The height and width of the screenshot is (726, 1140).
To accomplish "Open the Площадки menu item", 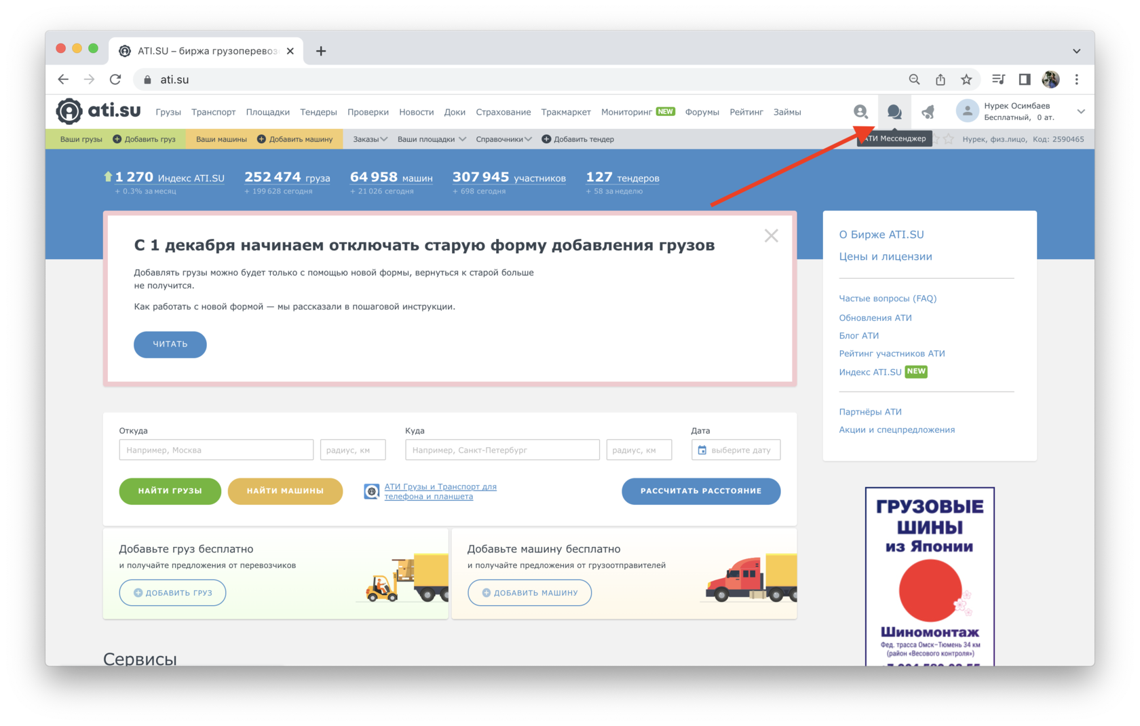I will [267, 112].
